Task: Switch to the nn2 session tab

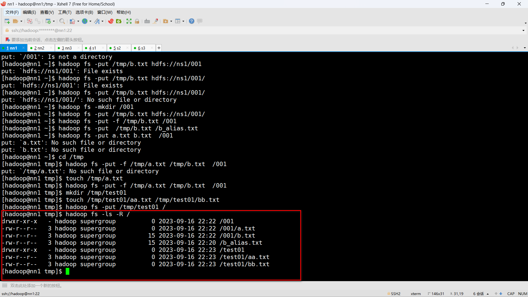Action: [x=39, y=48]
